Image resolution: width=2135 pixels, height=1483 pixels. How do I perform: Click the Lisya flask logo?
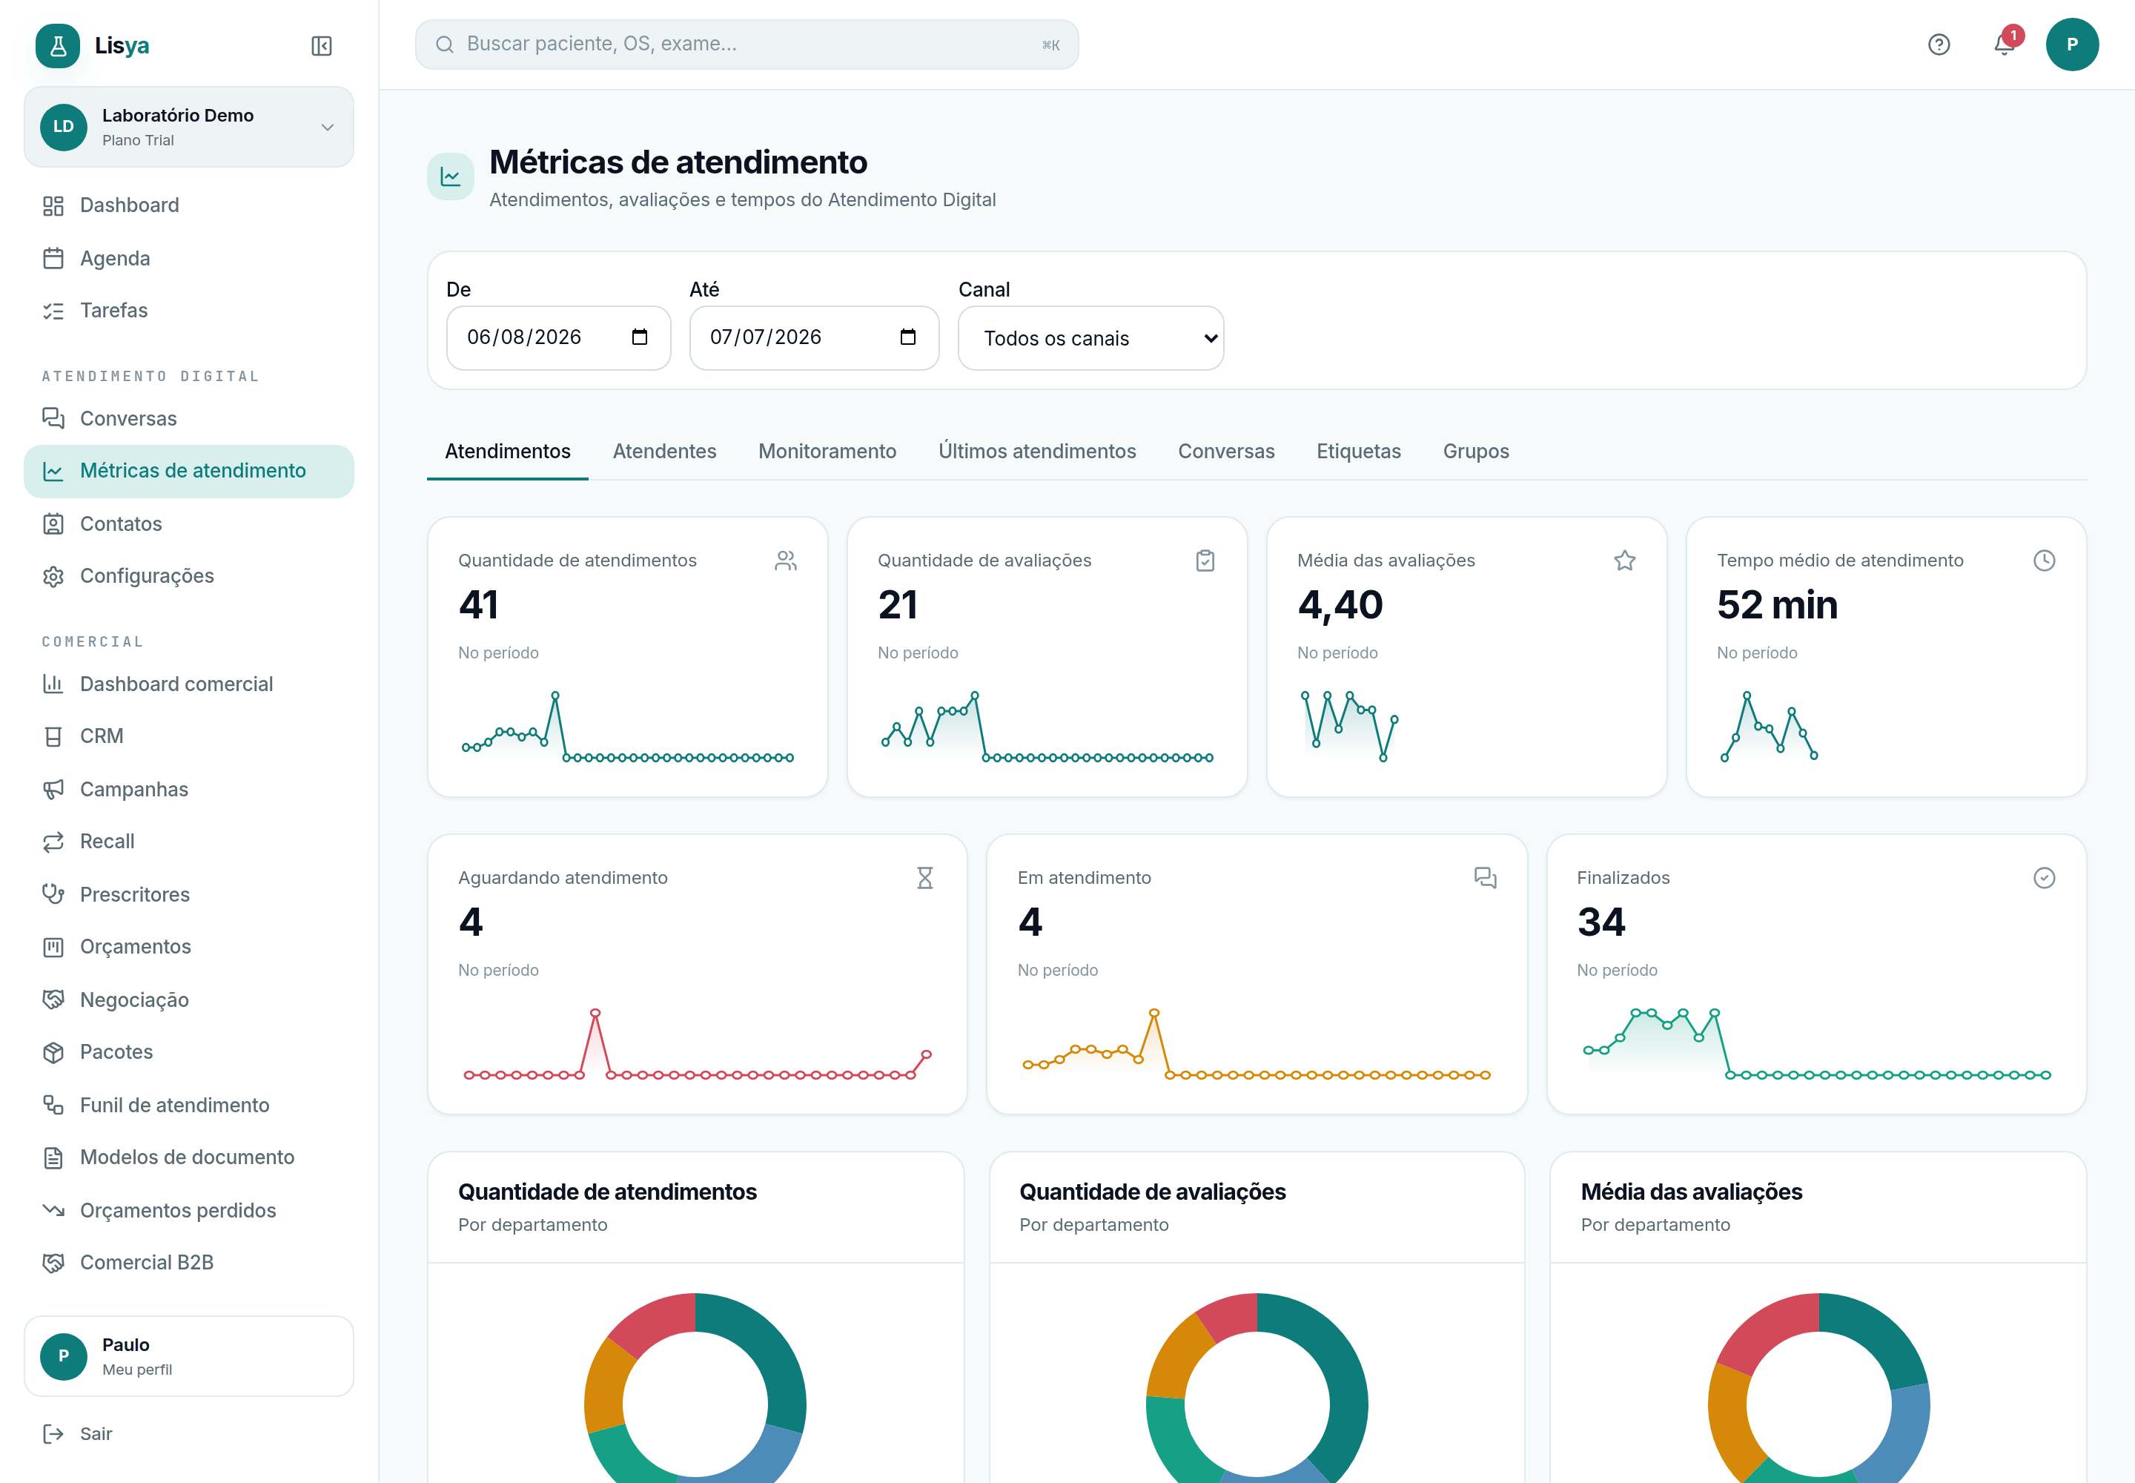pos(58,45)
